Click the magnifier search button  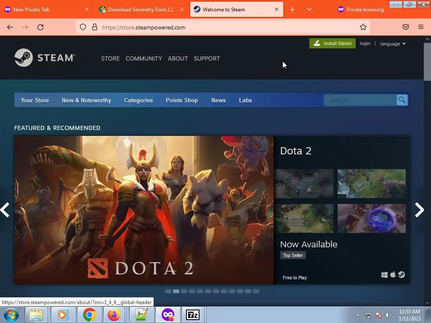click(402, 100)
